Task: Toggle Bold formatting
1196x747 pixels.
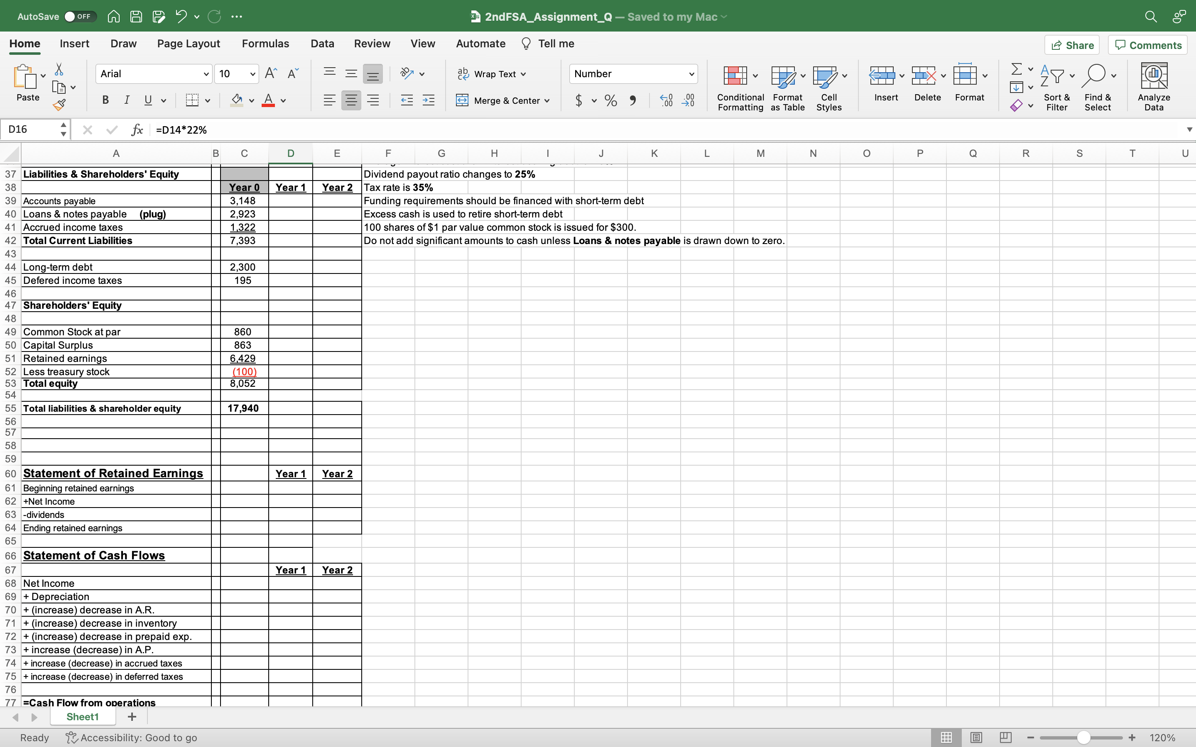Action: tap(105, 100)
